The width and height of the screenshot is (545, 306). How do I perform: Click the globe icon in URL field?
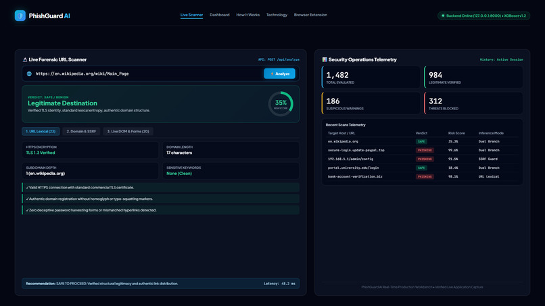click(x=29, y=74)
